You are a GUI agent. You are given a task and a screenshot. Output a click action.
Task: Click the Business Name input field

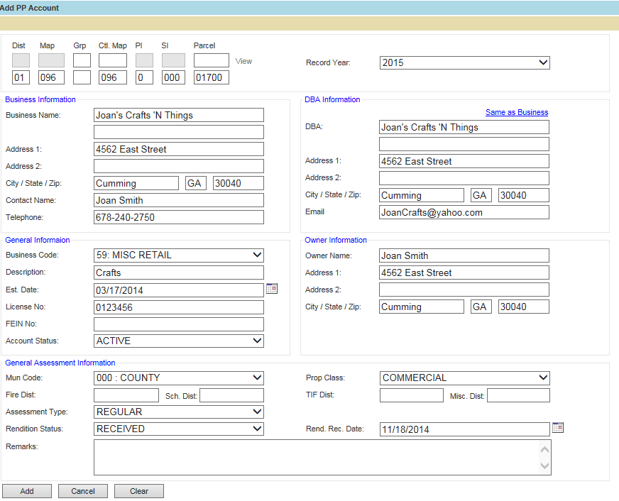(x=178, y=115)
